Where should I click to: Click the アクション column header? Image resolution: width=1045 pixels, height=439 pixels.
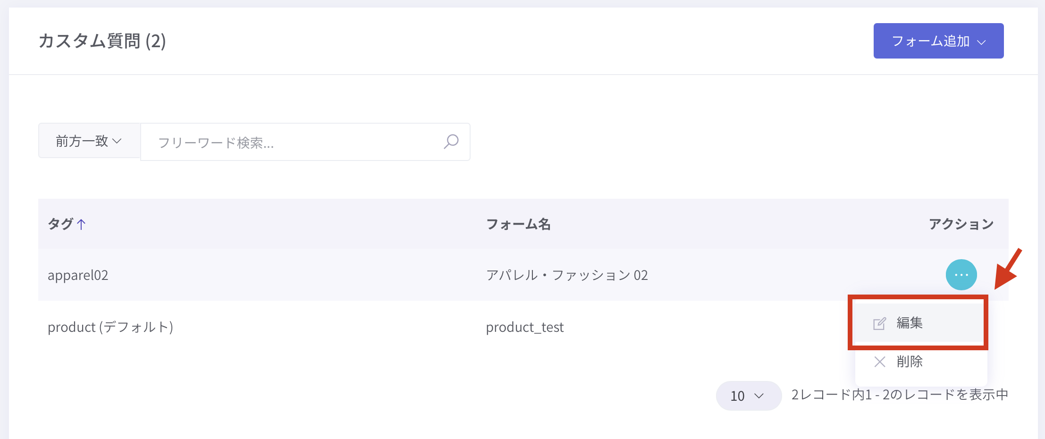click(961, 224)
